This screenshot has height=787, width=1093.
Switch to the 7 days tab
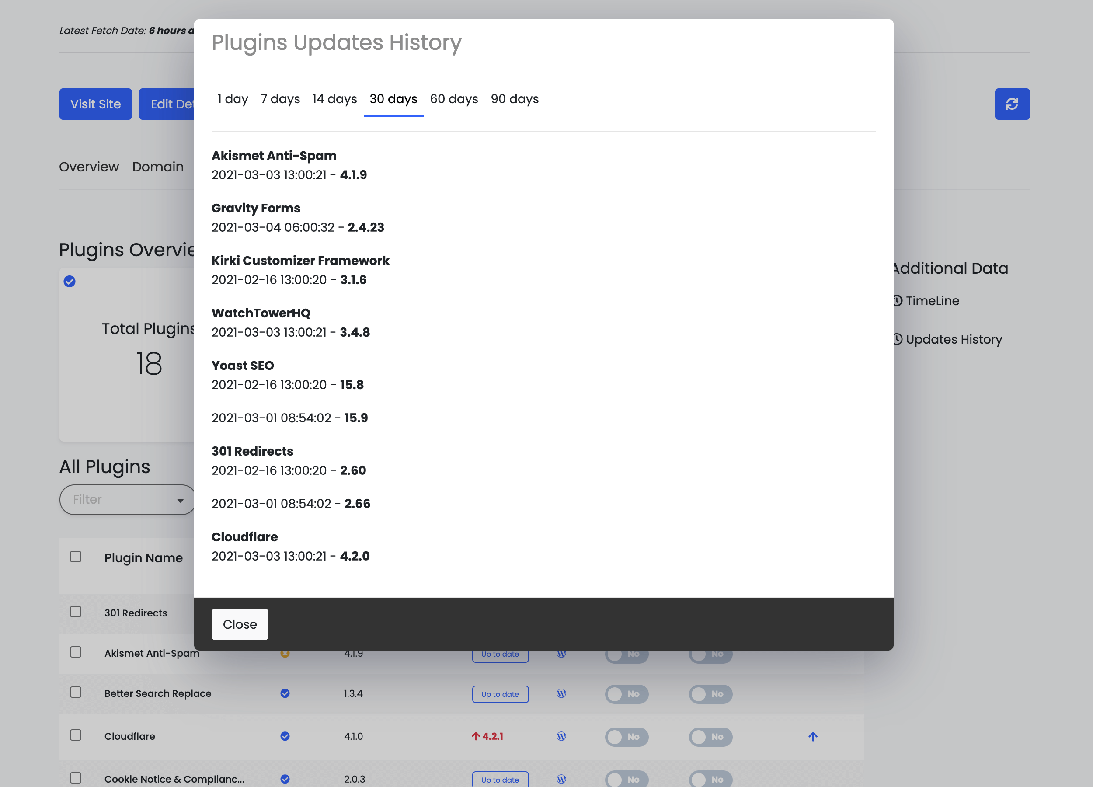pos(280,99)
